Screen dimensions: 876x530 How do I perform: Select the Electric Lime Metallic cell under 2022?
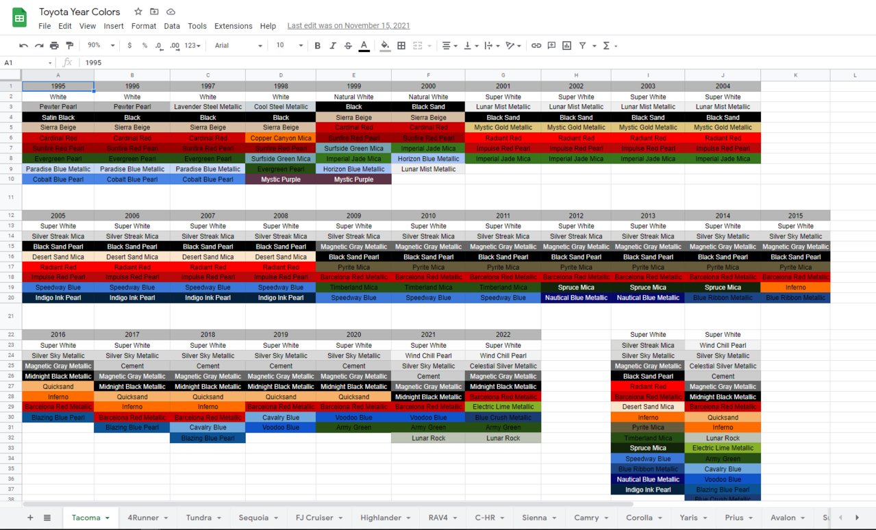click(503, 407)
